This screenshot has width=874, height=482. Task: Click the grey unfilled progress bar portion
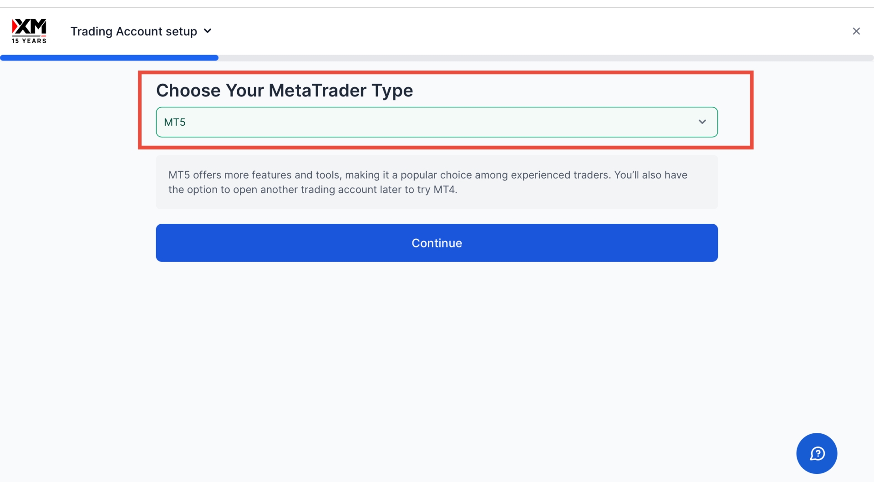pyautogui.click(x=546, y=58)
